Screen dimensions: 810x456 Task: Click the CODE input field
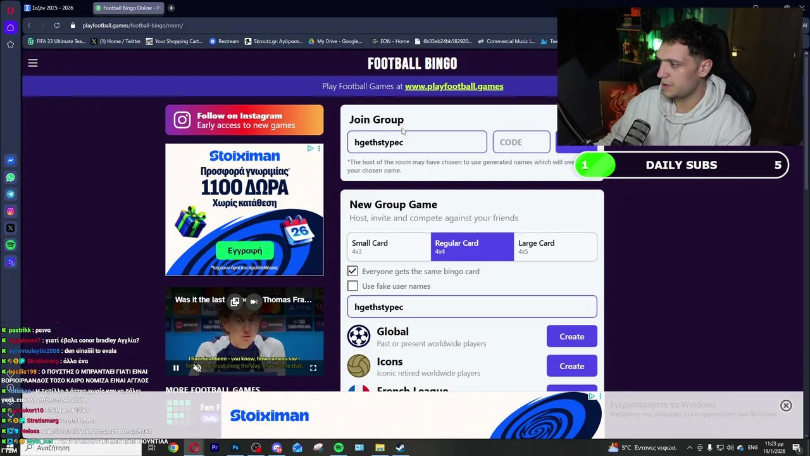(521, 142)
